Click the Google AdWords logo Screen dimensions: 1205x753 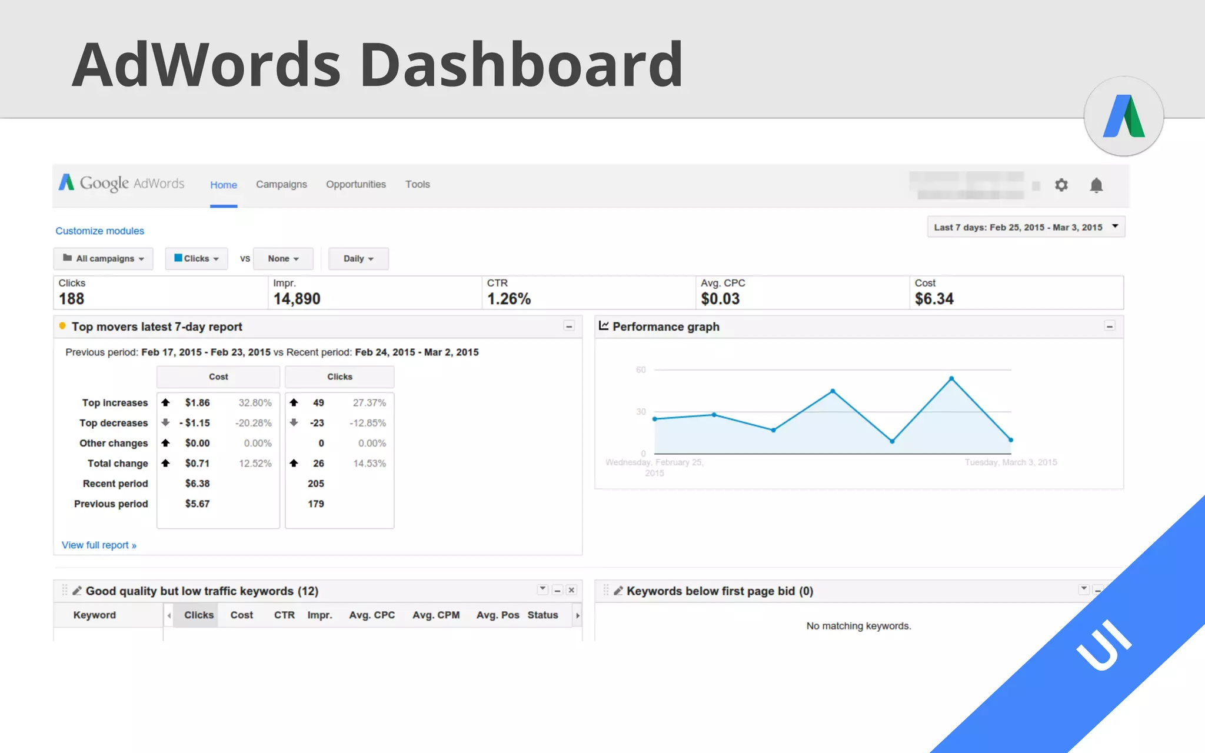click(x=121, y=184)
